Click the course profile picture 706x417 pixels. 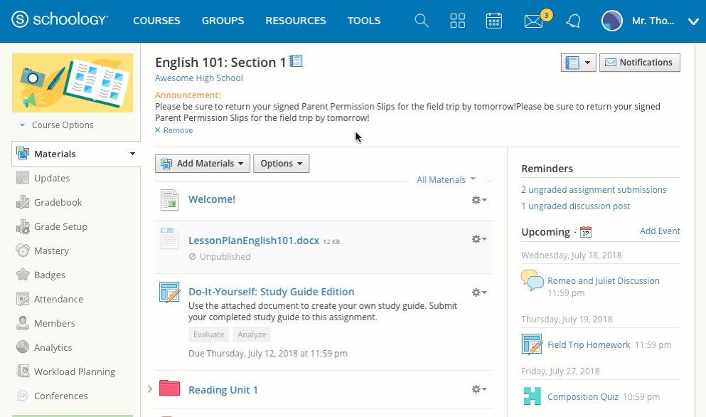[73, 83]
